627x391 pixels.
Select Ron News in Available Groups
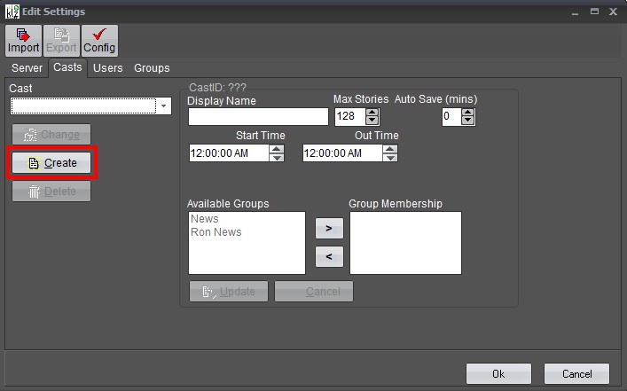216,232
